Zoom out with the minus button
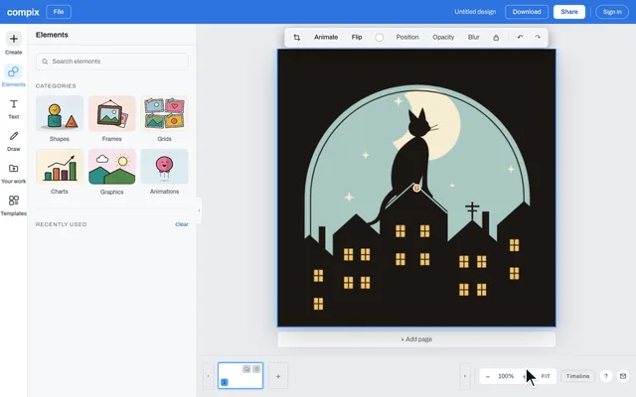This screenshot has width=636, height=397. [x=488, y=376]
